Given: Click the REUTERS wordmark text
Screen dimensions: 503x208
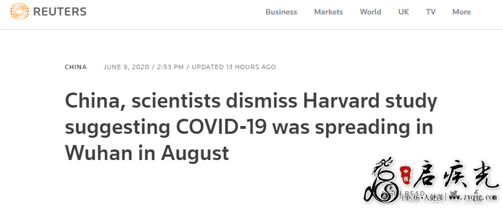Looking at the screenshot, I should point(60,12).
